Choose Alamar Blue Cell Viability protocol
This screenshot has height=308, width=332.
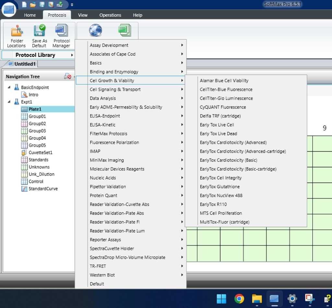246,81
